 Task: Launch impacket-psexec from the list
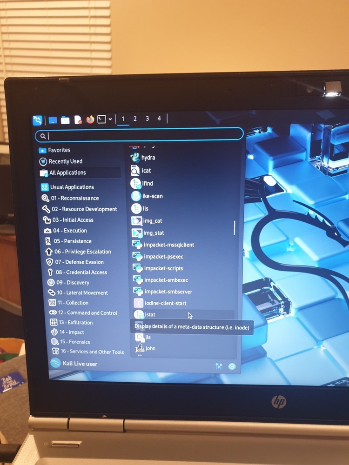183,257
